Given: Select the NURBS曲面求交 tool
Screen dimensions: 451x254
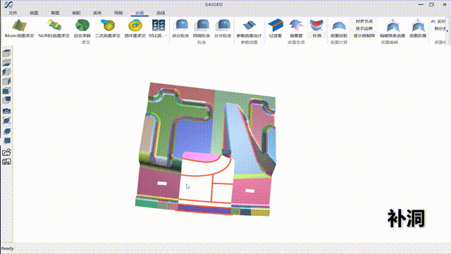Looking at the screenshot, I should pos(54,28).
